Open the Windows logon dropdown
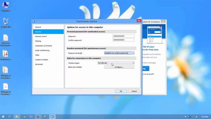Viewport: 211px width, 119px height. 116,63
